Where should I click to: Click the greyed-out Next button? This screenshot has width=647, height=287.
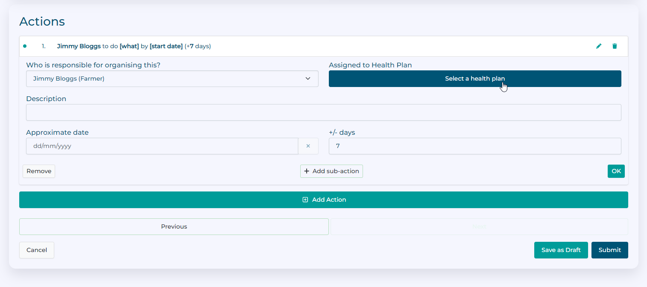[479, 226]
